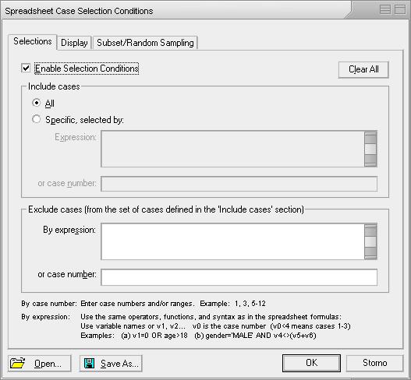This screenshot has height=380, width=411.
Task: Switch to the Display tab
Action: (x=74, y=43)
